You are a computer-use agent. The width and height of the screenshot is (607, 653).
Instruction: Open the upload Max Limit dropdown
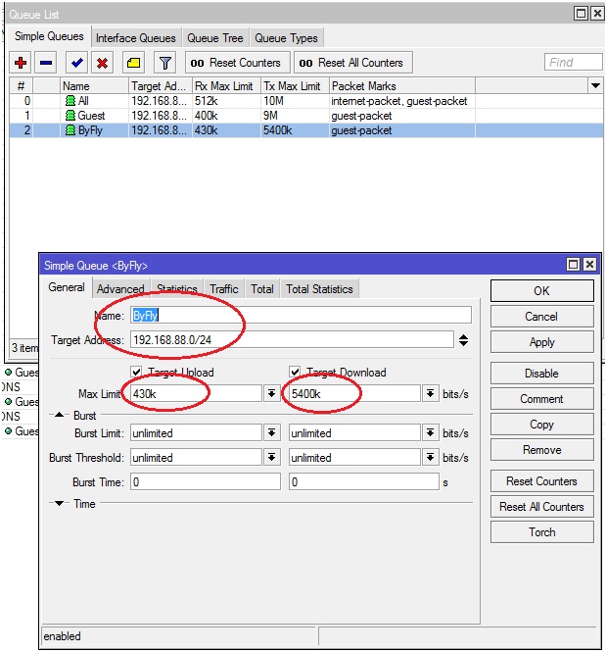click(x=271, y=393)
